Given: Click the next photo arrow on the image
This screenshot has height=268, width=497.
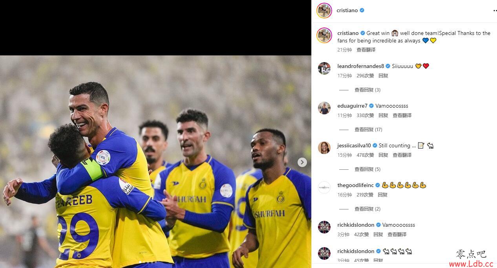Looking at the screenshot, I should pyautogui.click(x=302, y=162).
